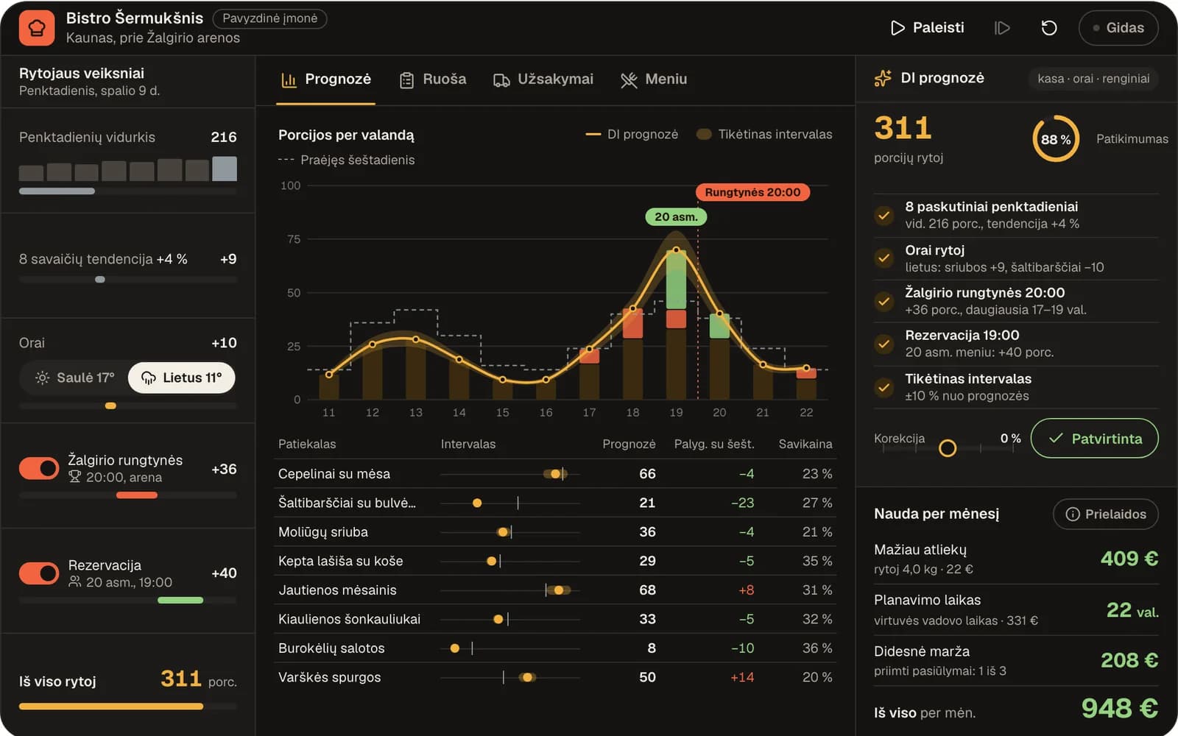This screenshot has height=736, width=1178.
Task: Select the Jautienos mėsainis row
Action: click(x=555, y=590)
